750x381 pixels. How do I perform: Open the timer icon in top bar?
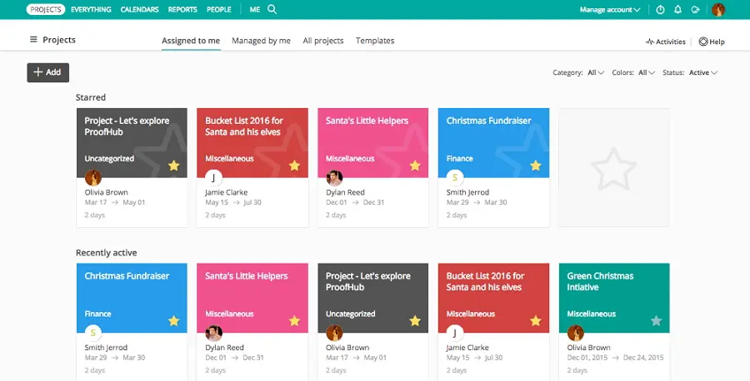click(x=660, y=9)
